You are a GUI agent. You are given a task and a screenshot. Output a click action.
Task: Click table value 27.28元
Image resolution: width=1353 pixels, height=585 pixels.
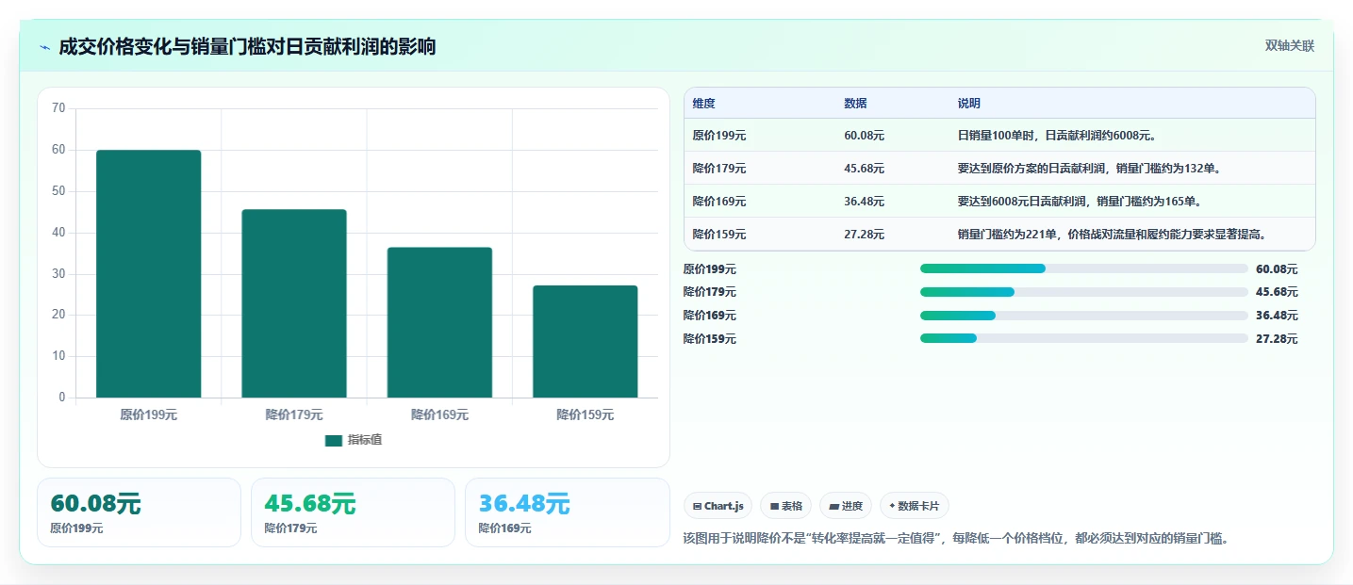(x=865, y=235)
